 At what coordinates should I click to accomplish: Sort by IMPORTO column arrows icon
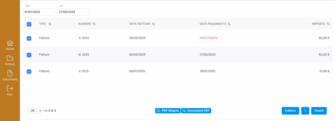[x=328, y=24]
